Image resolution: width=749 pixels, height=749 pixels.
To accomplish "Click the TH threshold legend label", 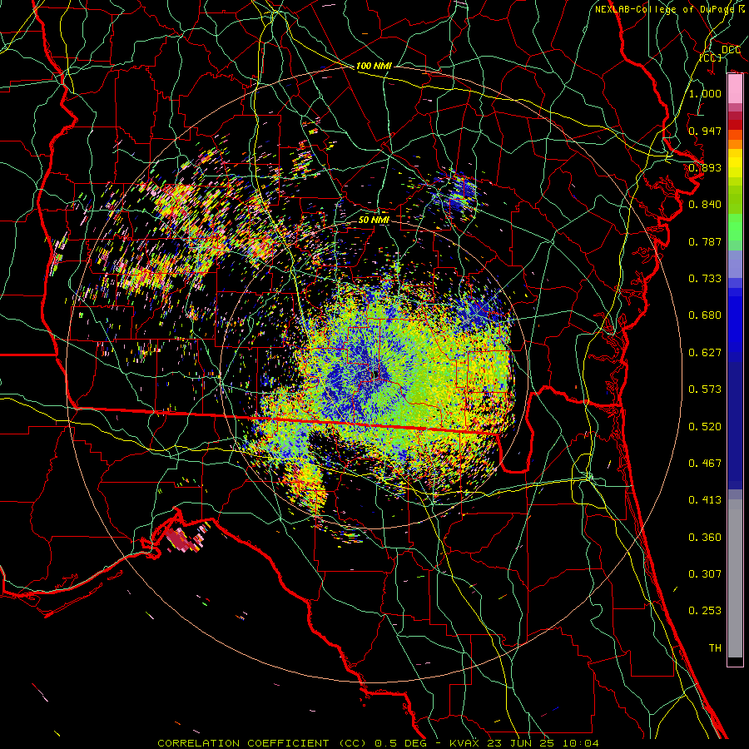I will 715,648.
